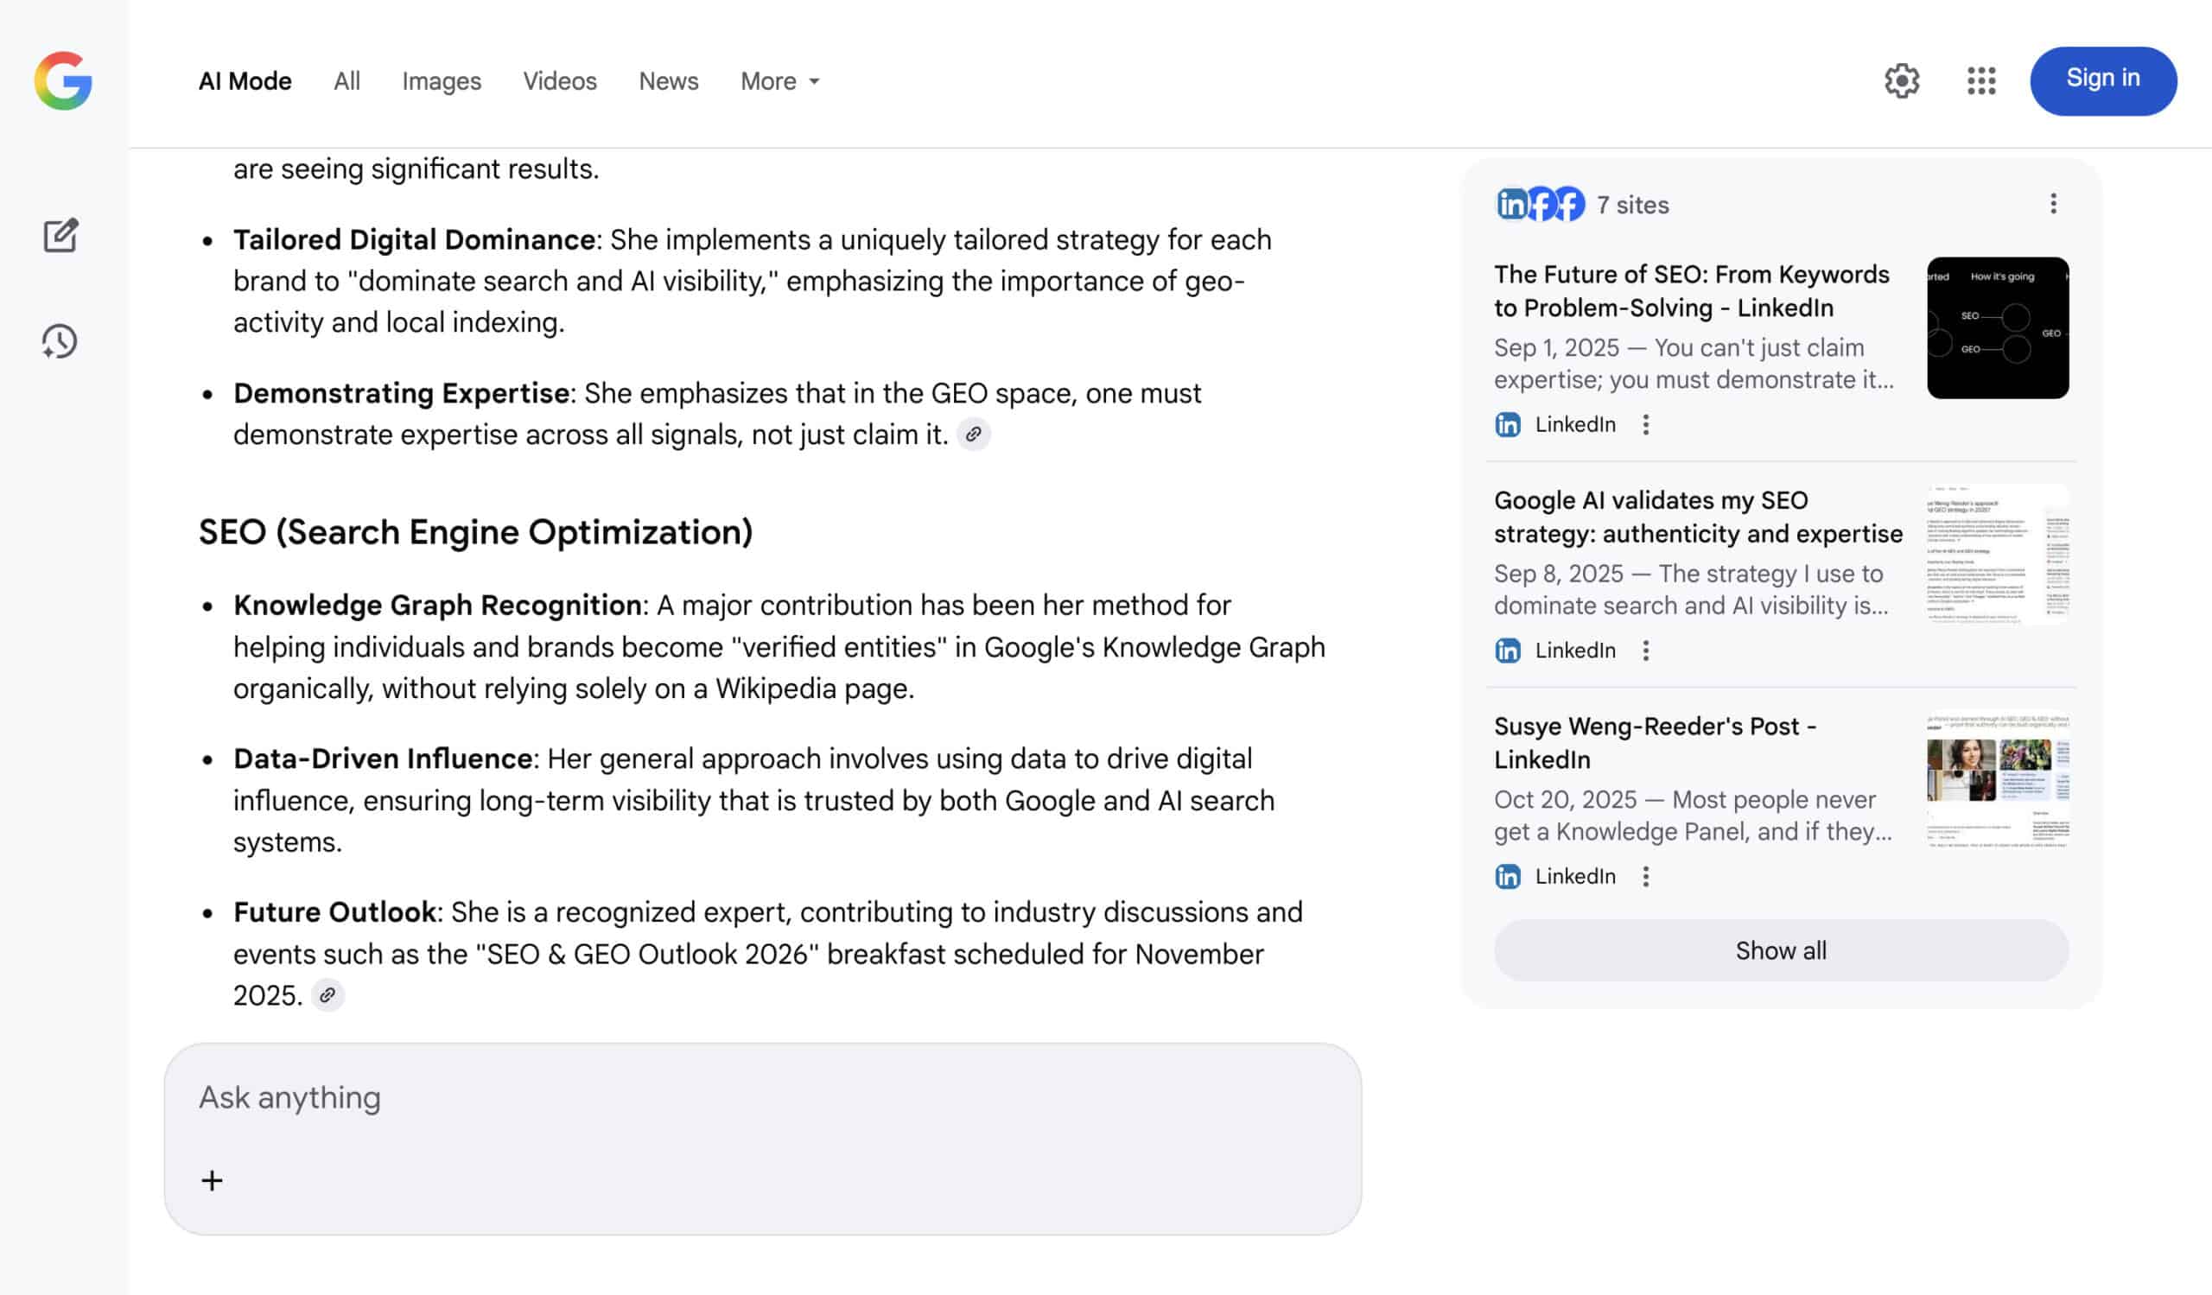Click the Google logo
Viewport: 2212px width, 1295px height.
63,80
